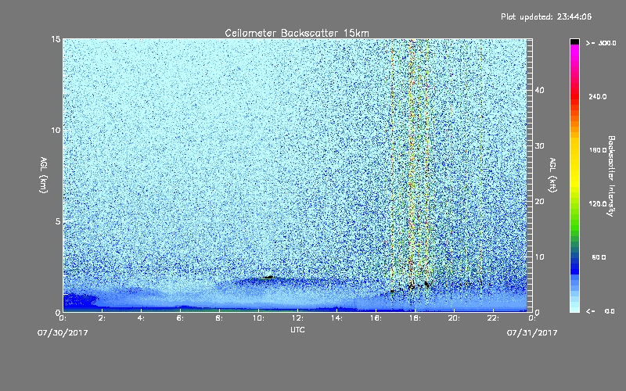Click the 10 km tick label on the left axis
Image resolution: width=626 pixels, height=391 pixels.
pyautogui.click(x=56, y=130)
